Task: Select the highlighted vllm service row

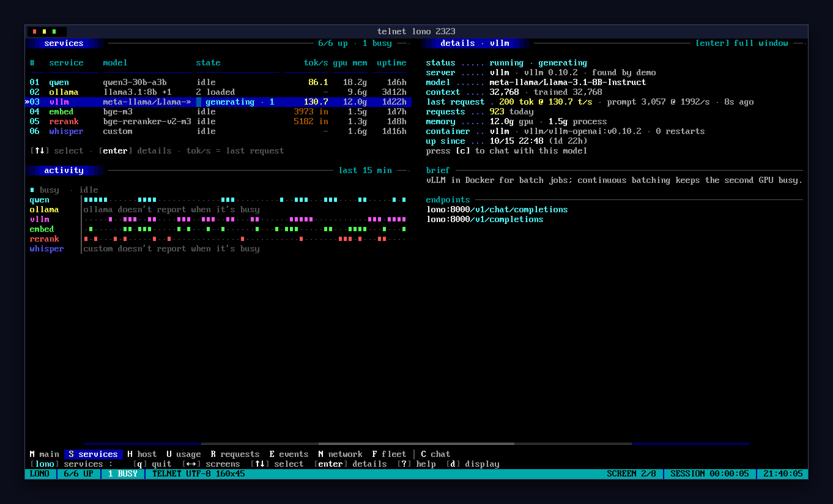Action: coord(218,102)
